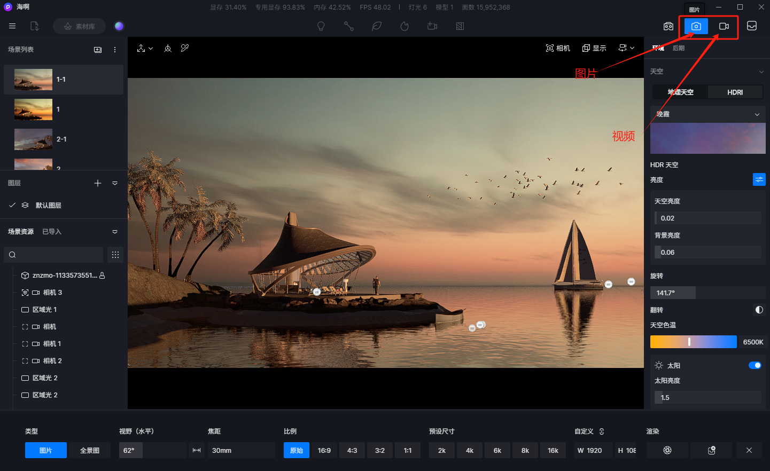The width and height of the screenshot is (770, 471).
Task: Open the 后期 post-processing tab
Action: pos(679,48)
